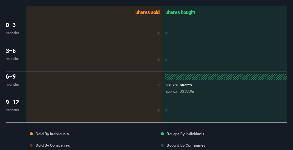Click the 381,781 shares value

click(x=178, y=85)
